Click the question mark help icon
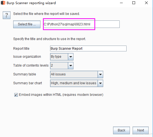Screen dimensions: 153x137 click(7, 15)
